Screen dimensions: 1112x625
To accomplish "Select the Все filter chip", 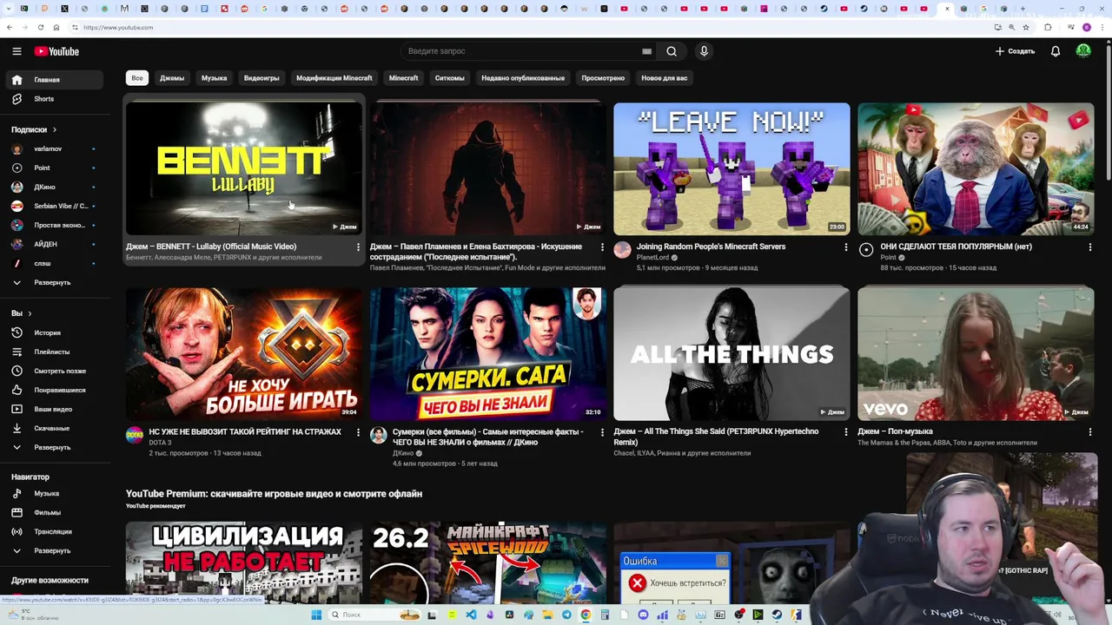I will point(137,78).
